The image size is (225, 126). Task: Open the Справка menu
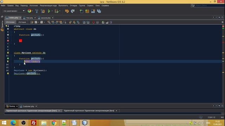[x=105, y=6]
